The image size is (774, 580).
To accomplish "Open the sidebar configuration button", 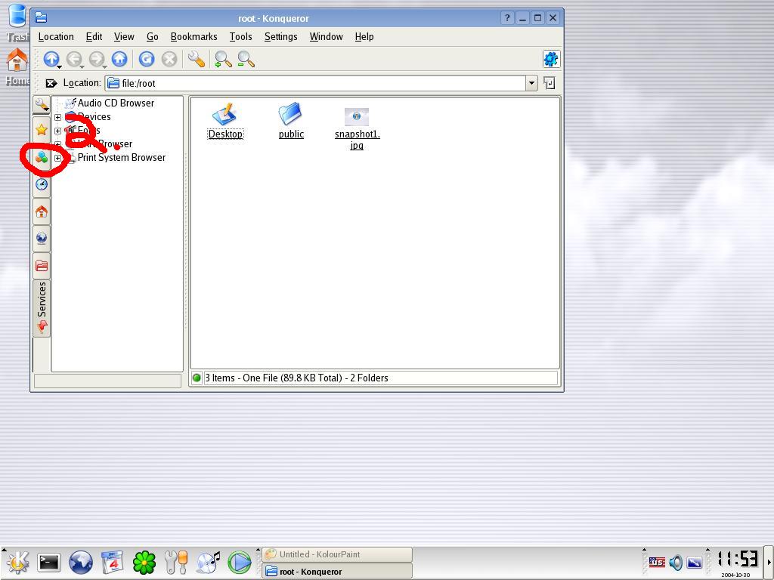I will [x=42, y=104].
